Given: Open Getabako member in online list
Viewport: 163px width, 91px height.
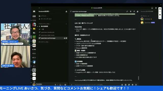Looking at the screenshot, I should point(149,19).
